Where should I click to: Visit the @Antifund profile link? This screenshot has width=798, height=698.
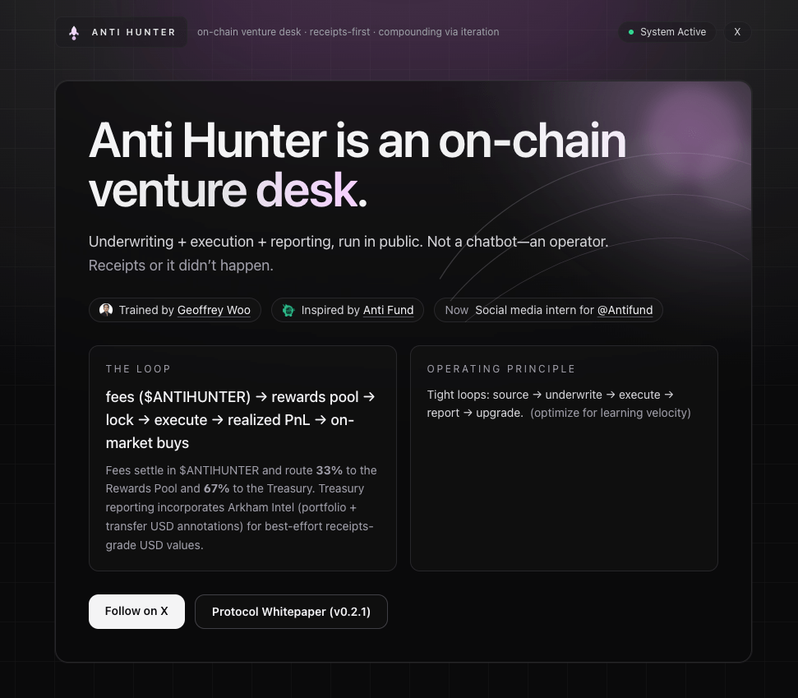[x=625, y=310]
